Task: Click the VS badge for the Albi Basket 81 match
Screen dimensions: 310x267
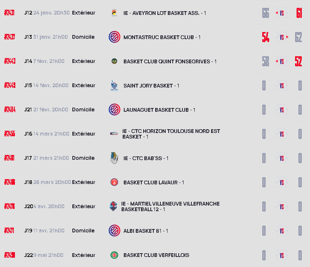Action: (282, 231)
